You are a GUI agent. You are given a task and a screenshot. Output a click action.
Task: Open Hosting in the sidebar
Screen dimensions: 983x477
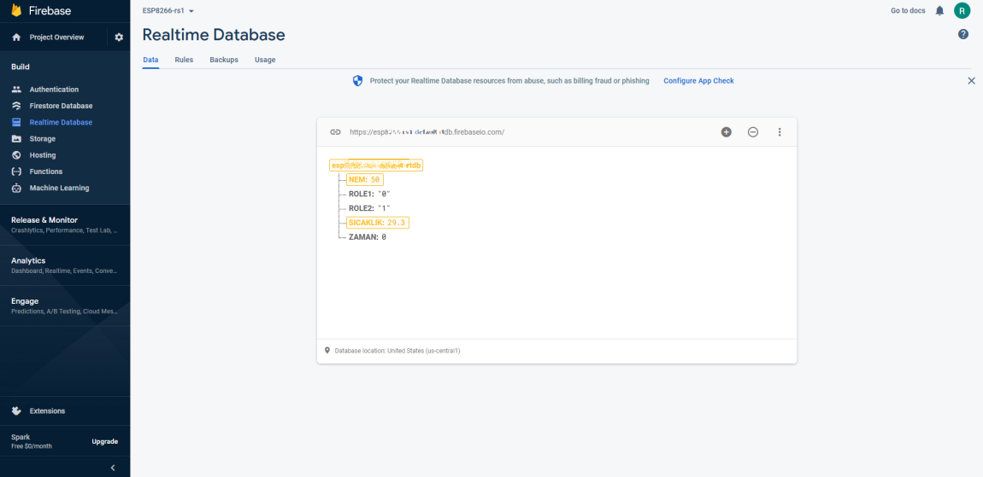coord(43,154)
